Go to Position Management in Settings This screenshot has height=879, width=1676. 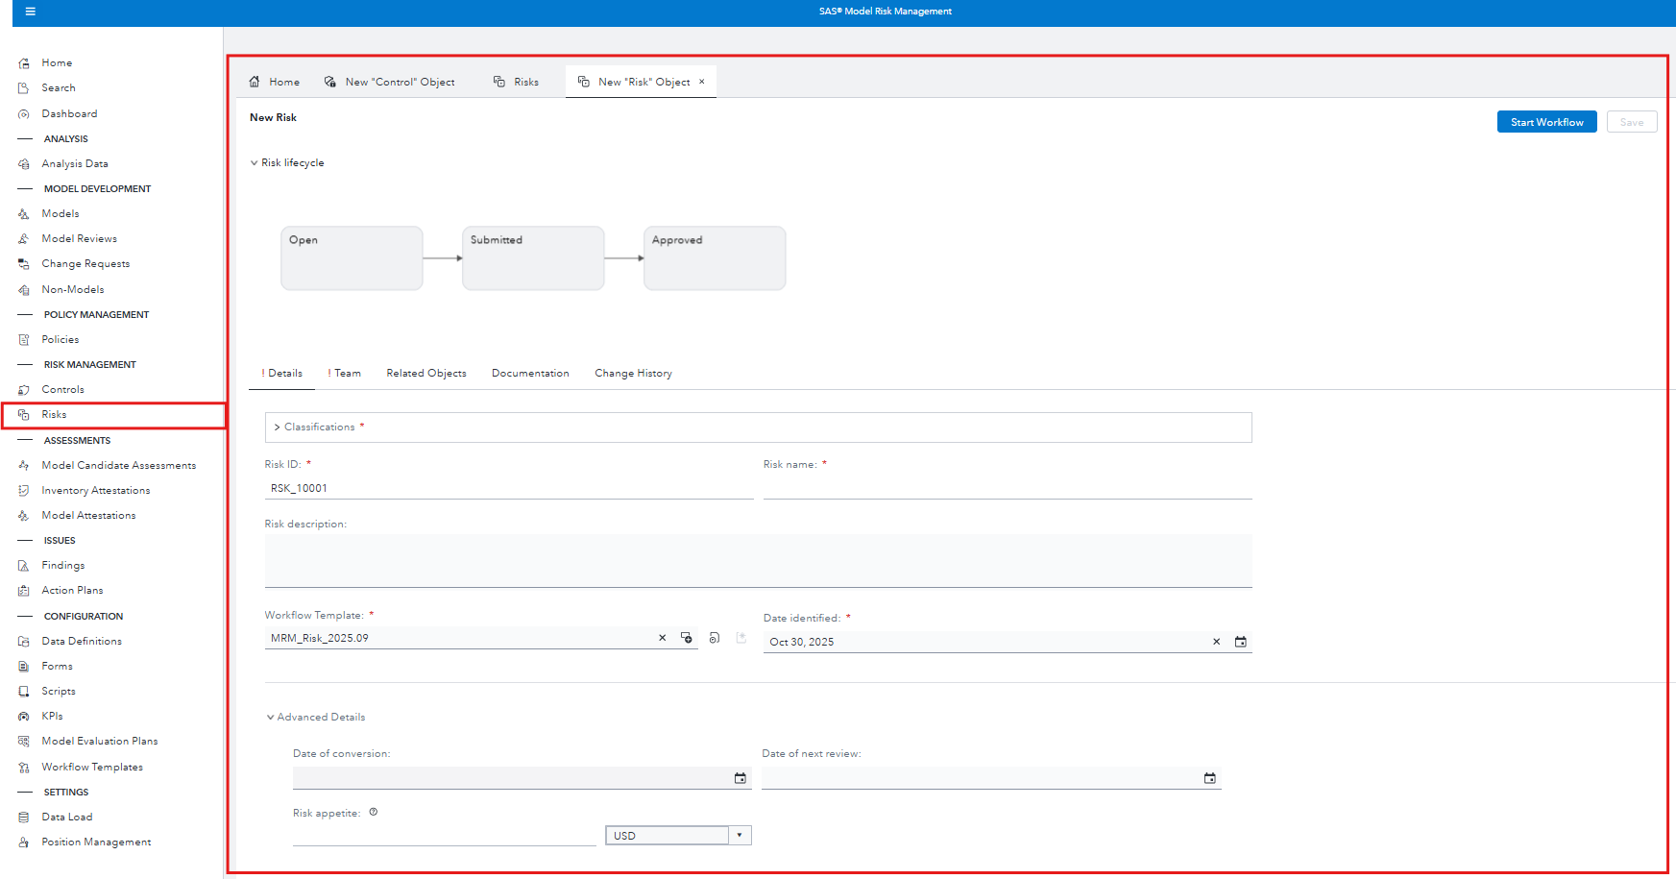click(x=96, y=842)
